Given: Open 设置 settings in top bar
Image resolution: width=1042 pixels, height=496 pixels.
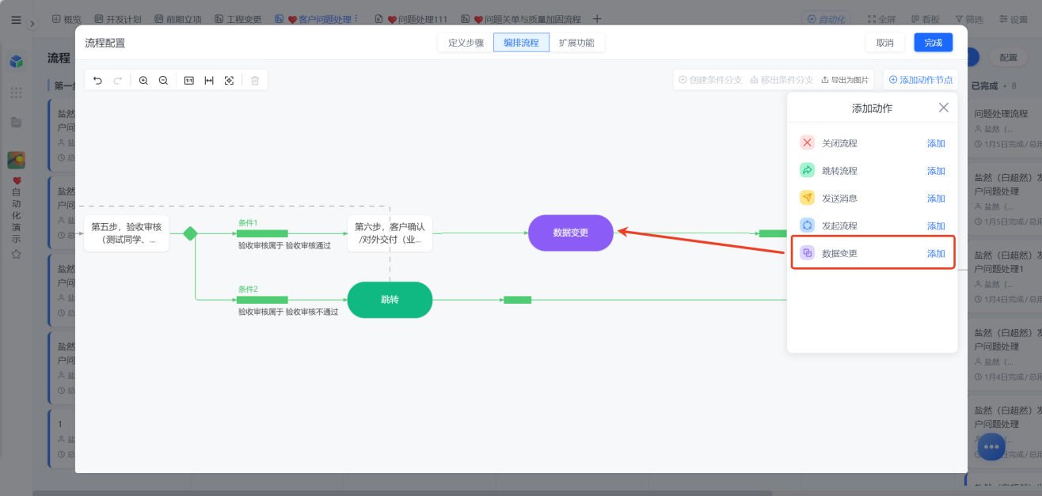Looking at the screenshot, I should click(x=1013, y=19).
